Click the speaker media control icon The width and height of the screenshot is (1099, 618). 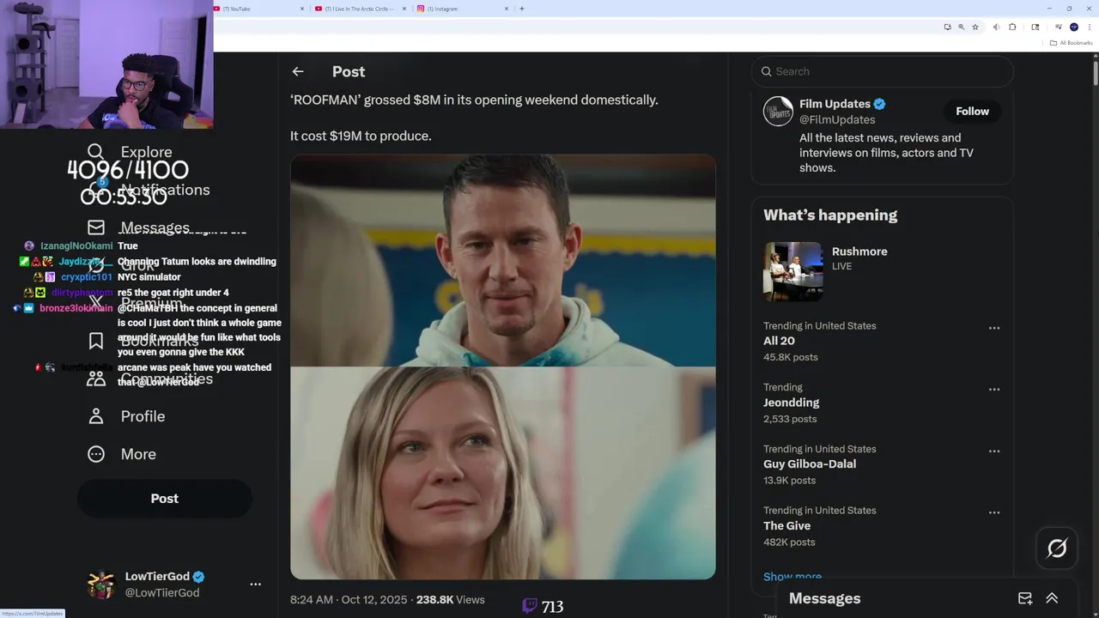[x=996, y=27]
